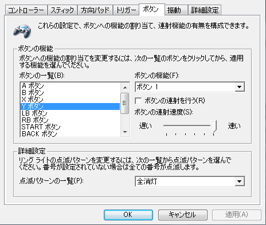266x225 pixels.
Task: Switch to the コントローラー tab
Action: [x=26, y=10]
